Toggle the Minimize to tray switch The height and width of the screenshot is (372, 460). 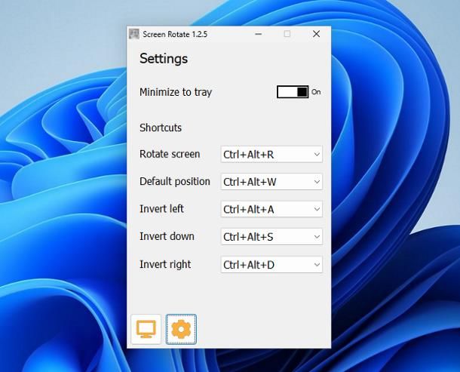point(293,92)
